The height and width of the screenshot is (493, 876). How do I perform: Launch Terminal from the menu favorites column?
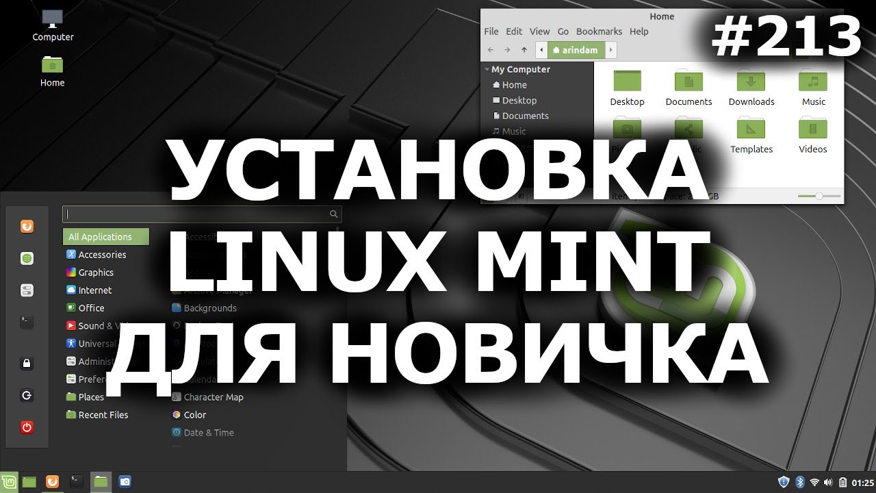(x=27, y=322)
